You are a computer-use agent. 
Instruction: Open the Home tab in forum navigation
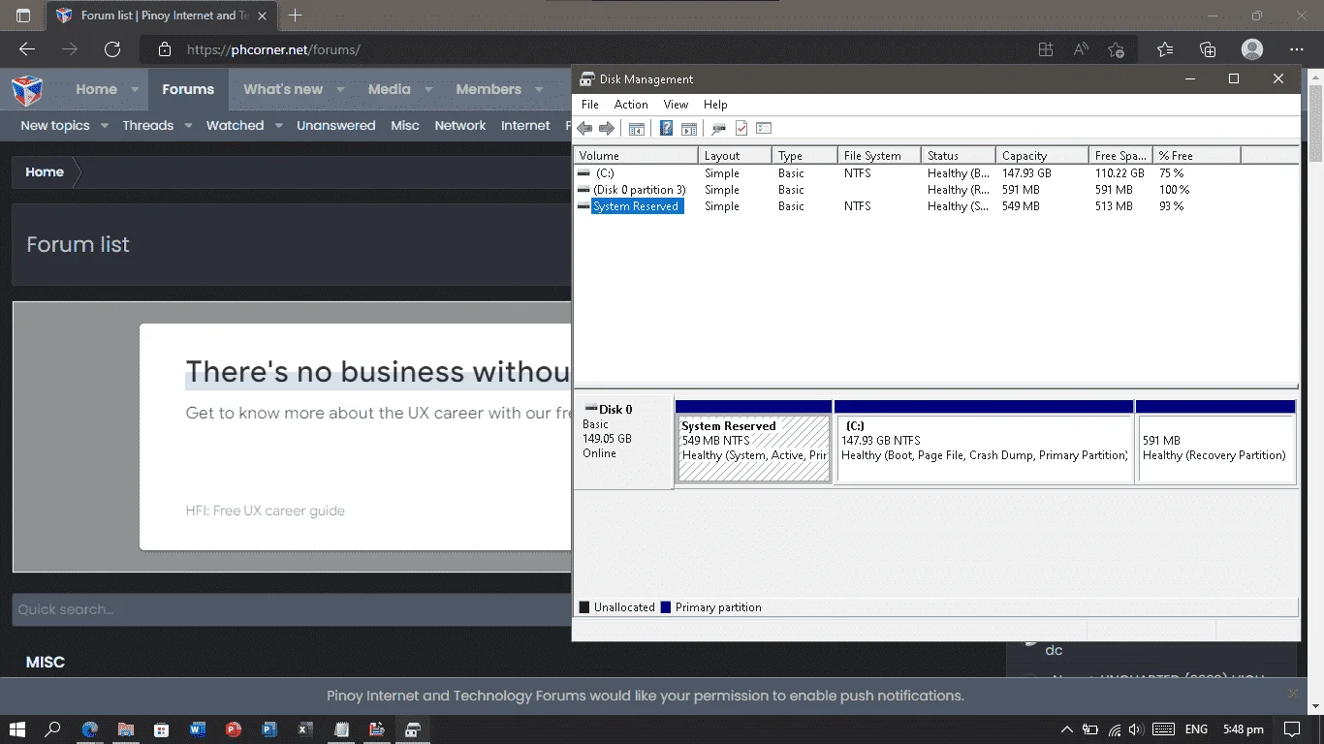97,89
